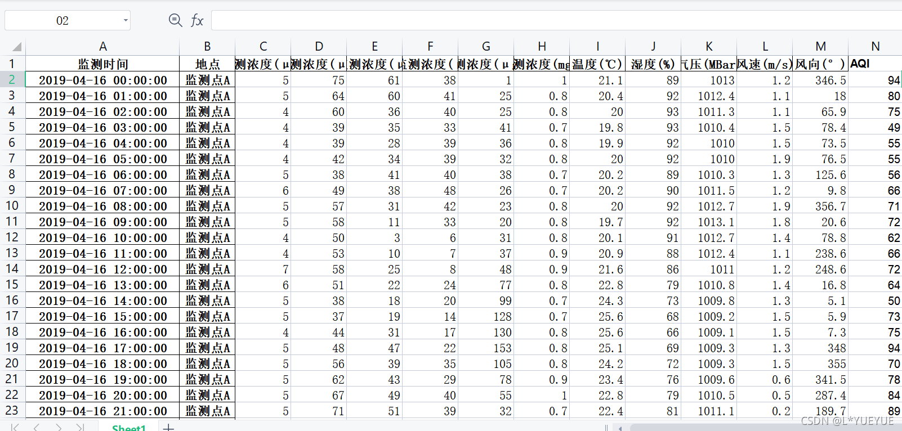Select row 15 header
This screenshot has width=902, height=431.
[12, 285]
